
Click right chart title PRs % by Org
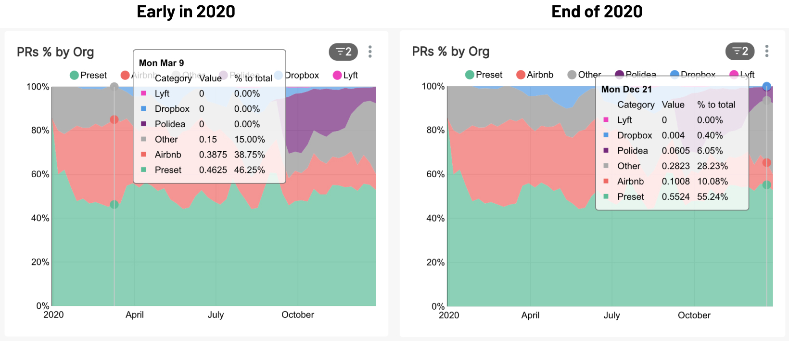[451, 52]
